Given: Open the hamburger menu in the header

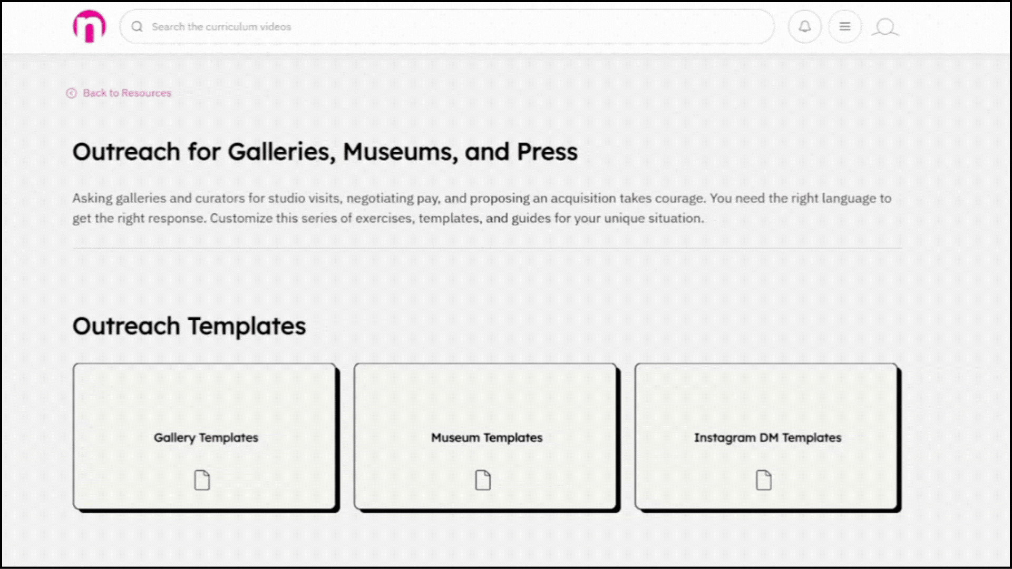Looking at the screenshot, I should tap(844, 26).
